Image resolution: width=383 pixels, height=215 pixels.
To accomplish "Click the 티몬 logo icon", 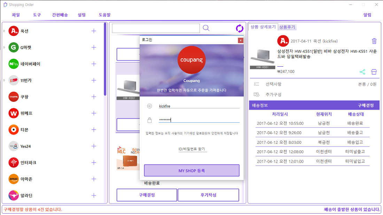I will click(x=14, y=130).
